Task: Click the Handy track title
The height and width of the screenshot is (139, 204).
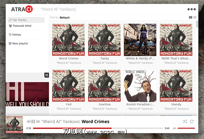Action: coord(176,104)
